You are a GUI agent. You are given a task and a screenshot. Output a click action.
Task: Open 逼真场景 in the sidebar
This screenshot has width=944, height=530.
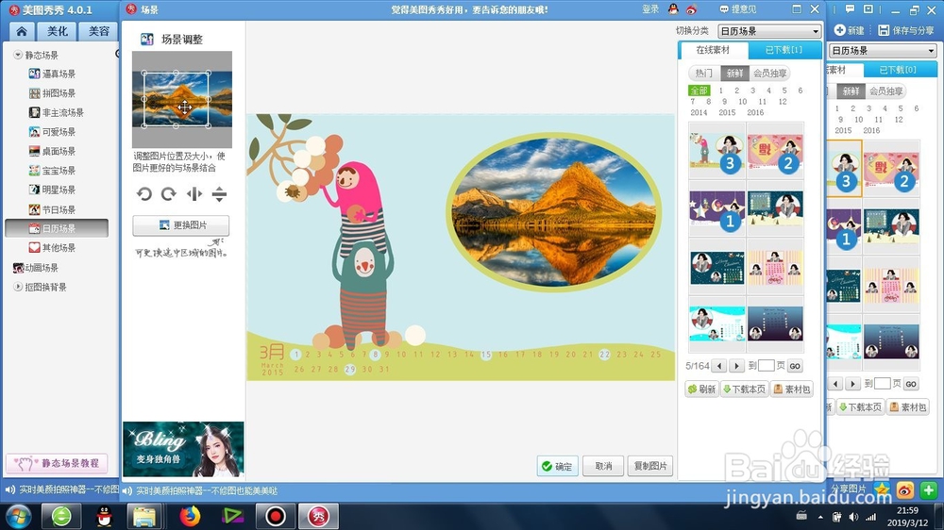pyautogui.click(x=52, y=74)
